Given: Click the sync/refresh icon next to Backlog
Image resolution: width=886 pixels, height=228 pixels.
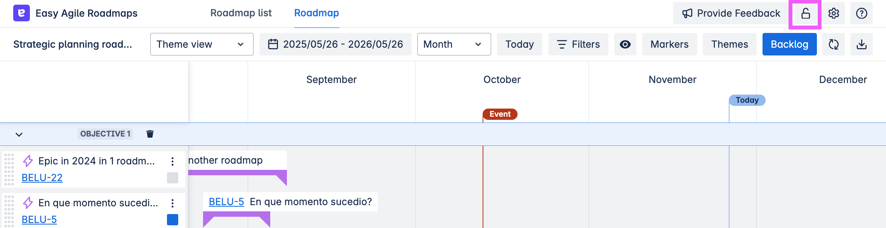Looking at the screenshot, I should pyautogui.click(x=834, y=44).
